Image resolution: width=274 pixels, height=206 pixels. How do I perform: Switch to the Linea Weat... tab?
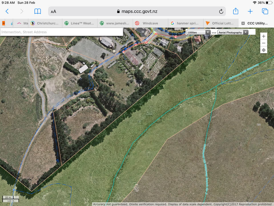80,23
